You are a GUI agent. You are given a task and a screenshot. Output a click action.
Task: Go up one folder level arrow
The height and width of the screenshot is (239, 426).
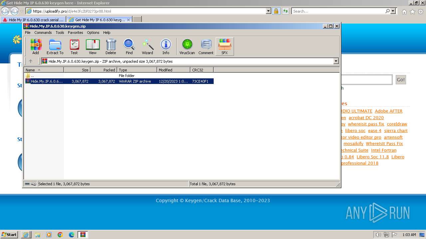pyautogui.click(x=31, y=61)
